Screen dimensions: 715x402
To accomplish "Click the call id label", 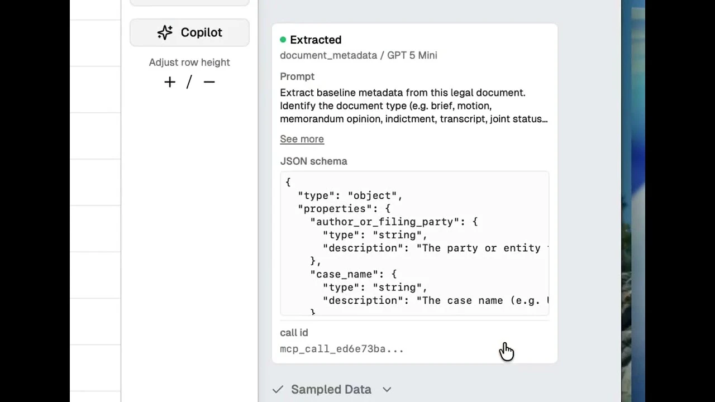I will 294,333.
